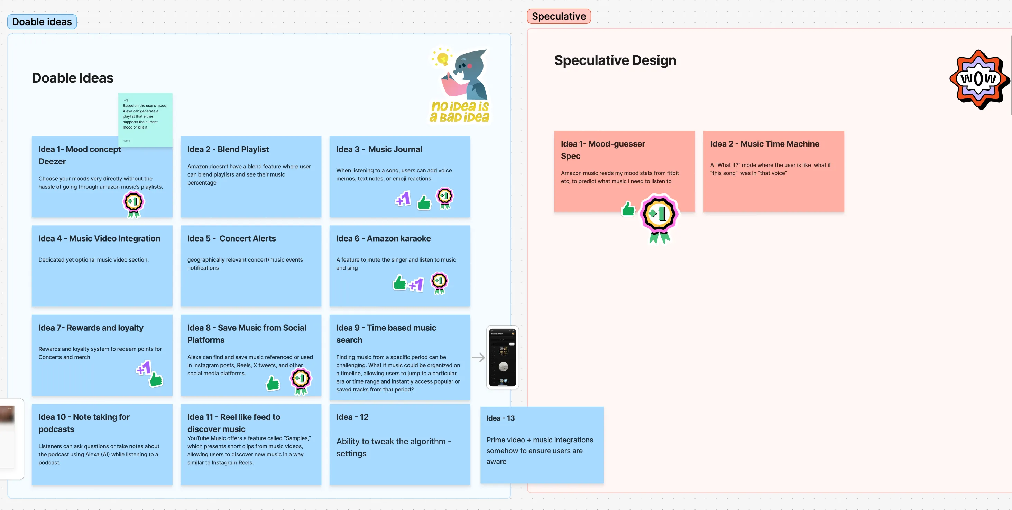Select the green thumbs-up on Mood-guesser card
Screen dimensions: 1012x510
[x=628, y=209]
